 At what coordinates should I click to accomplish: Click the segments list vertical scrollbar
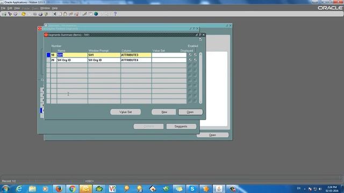(200, 78)
